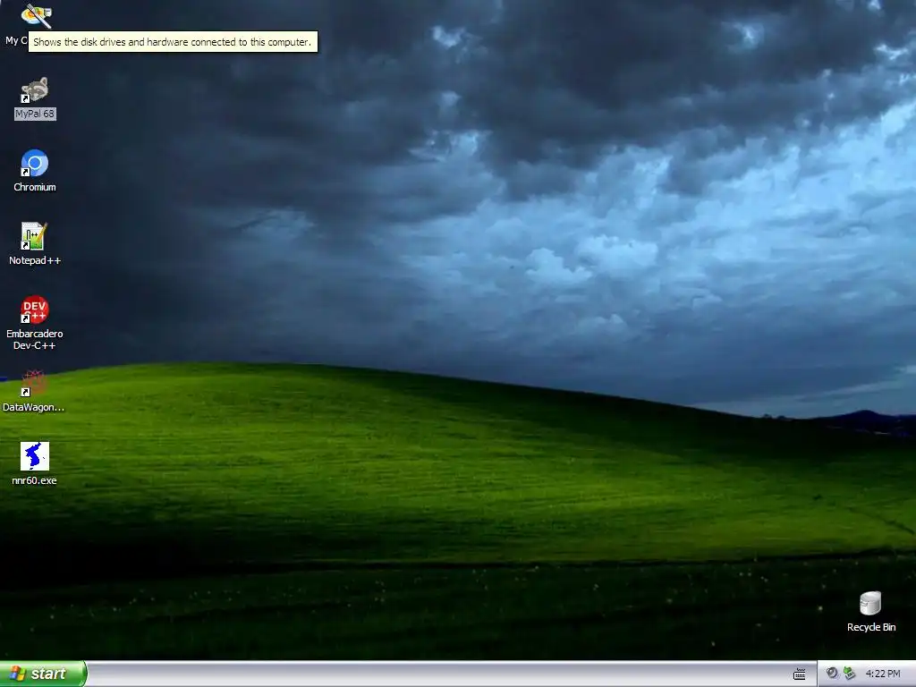Click the keyboard language bar icon

click(799, 674)
